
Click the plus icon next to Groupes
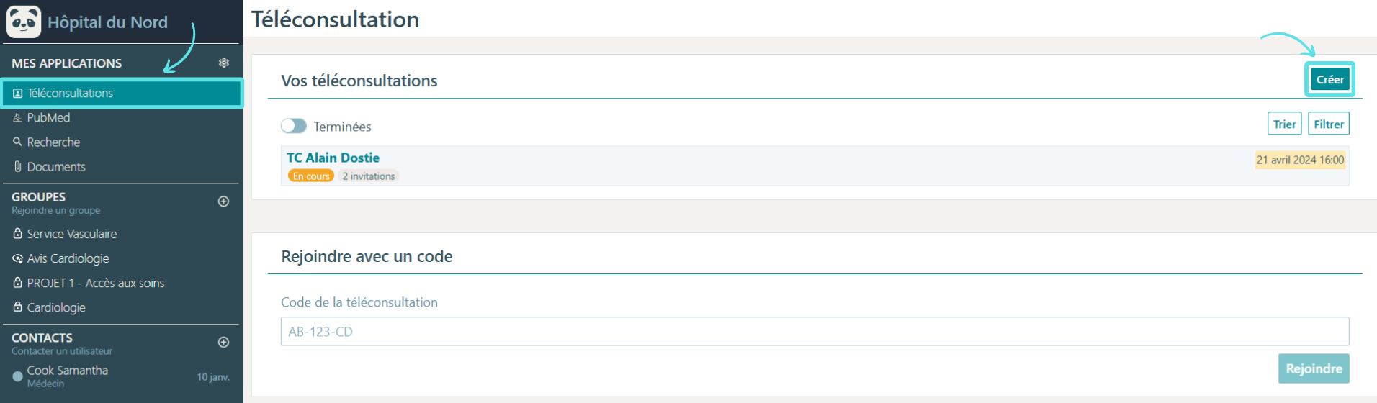pos(224,201)
